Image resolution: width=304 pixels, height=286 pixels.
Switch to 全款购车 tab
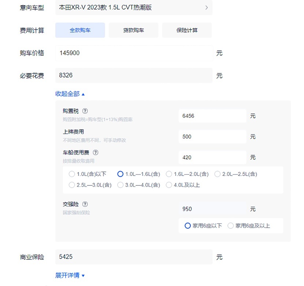[80, 30]
